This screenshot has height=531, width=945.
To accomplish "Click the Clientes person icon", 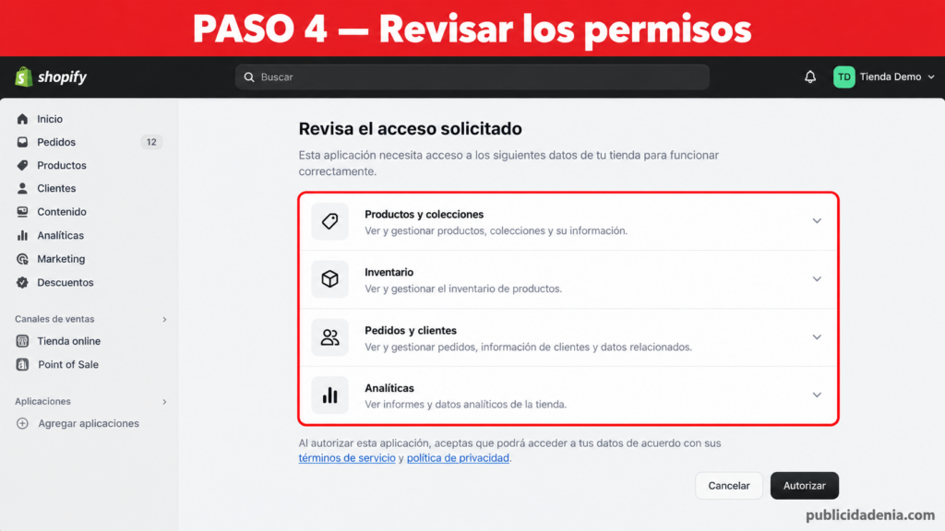I will tap(22, 188).
